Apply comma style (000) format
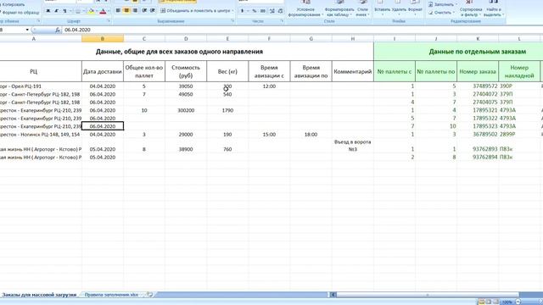Screen dimensions: 543x305 (263, 11)
